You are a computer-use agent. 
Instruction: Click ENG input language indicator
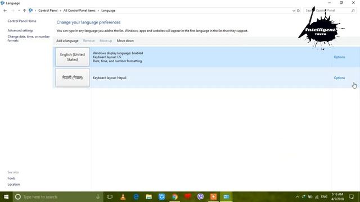click(324, 197)
